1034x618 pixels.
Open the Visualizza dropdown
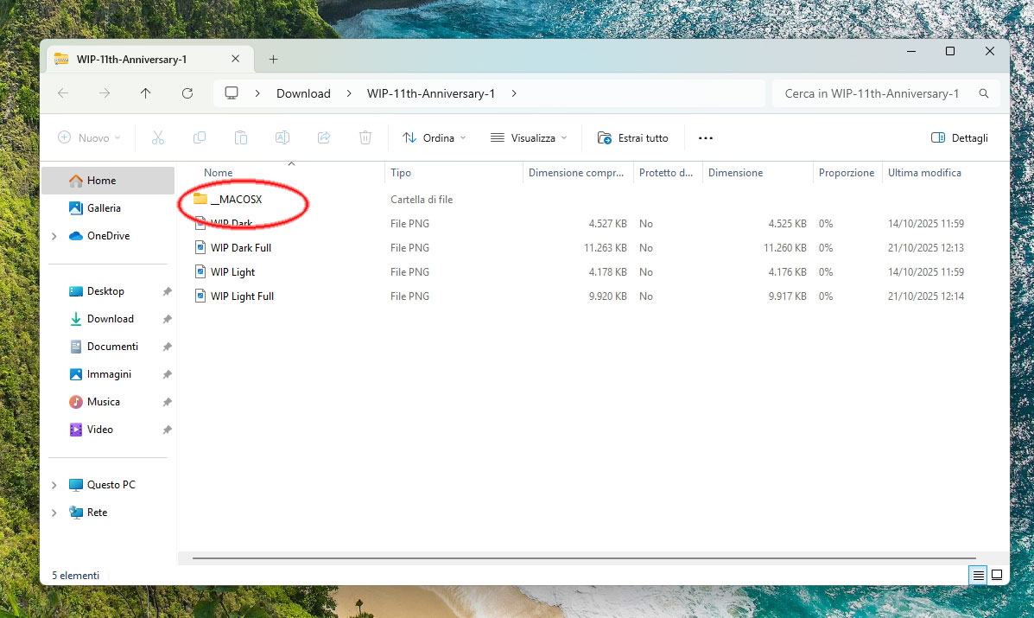[529, 137]
